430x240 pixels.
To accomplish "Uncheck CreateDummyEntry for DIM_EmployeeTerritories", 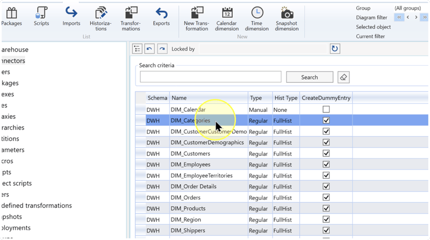I will [326, 175].
